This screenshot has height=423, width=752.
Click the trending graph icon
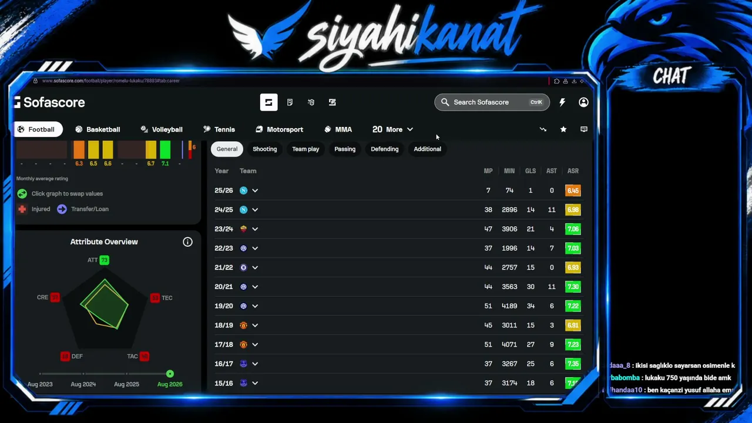[x=543, y=129]
